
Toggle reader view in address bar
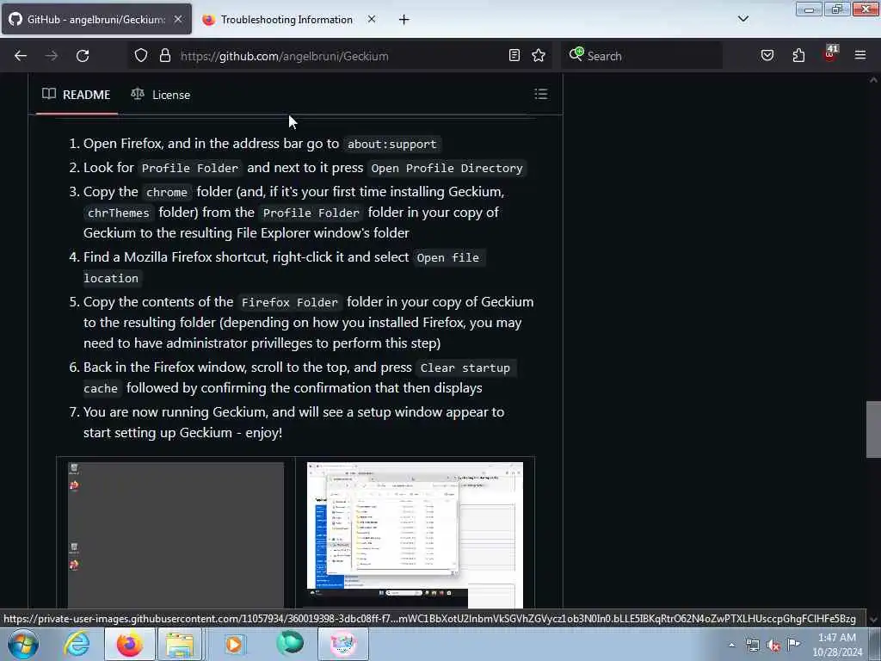click(514, 55)
